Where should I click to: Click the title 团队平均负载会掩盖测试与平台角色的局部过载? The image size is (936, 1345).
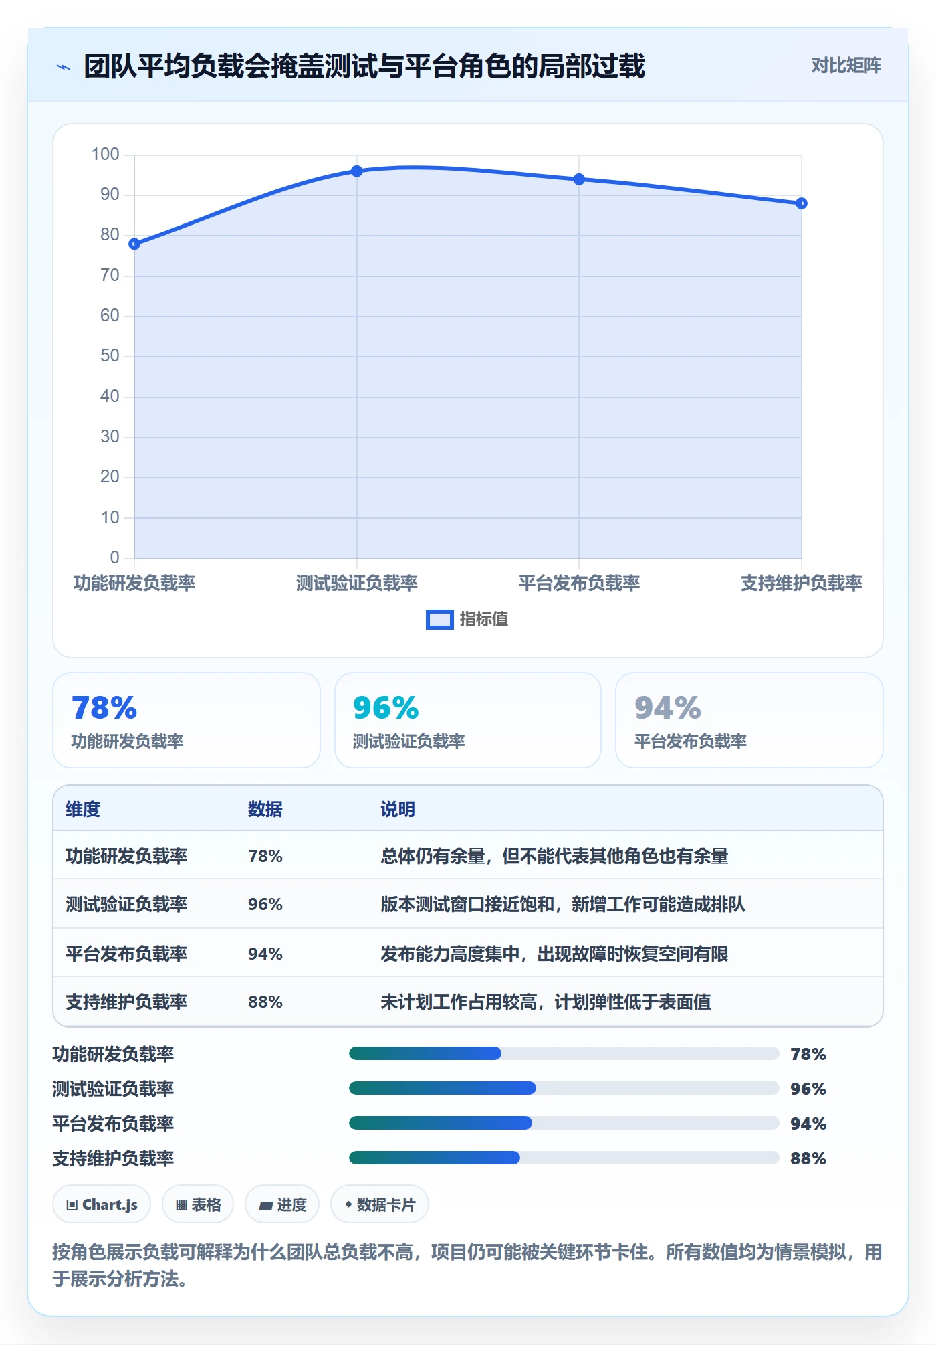pyautogui.click(x=364, y=66)
